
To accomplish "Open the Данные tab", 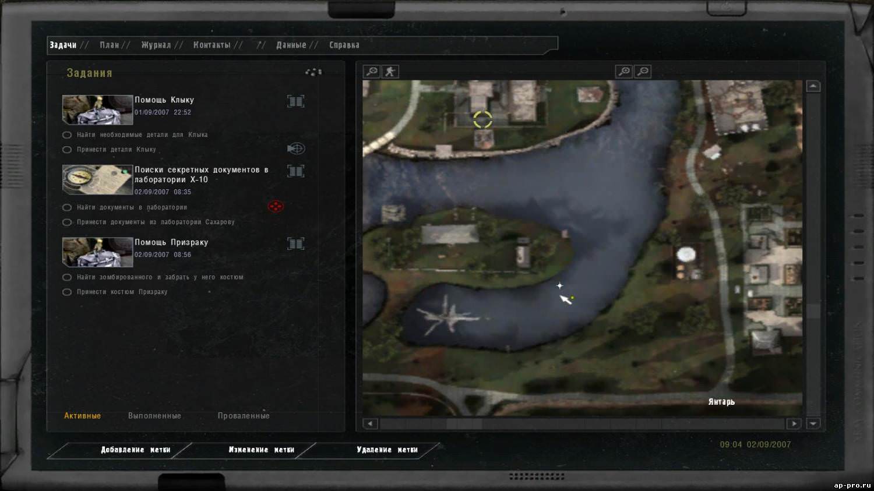I will (x=291, y=45).
